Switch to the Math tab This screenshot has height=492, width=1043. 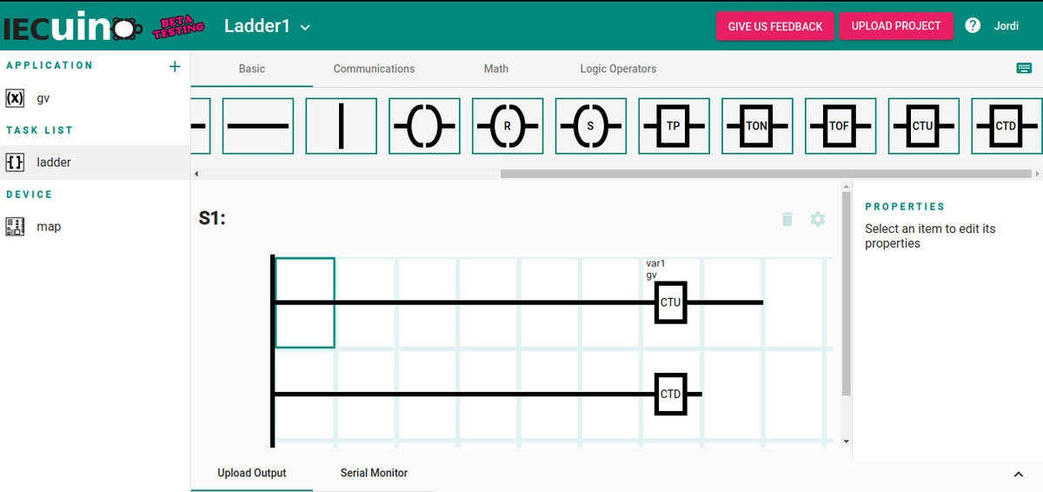[496, 69]
